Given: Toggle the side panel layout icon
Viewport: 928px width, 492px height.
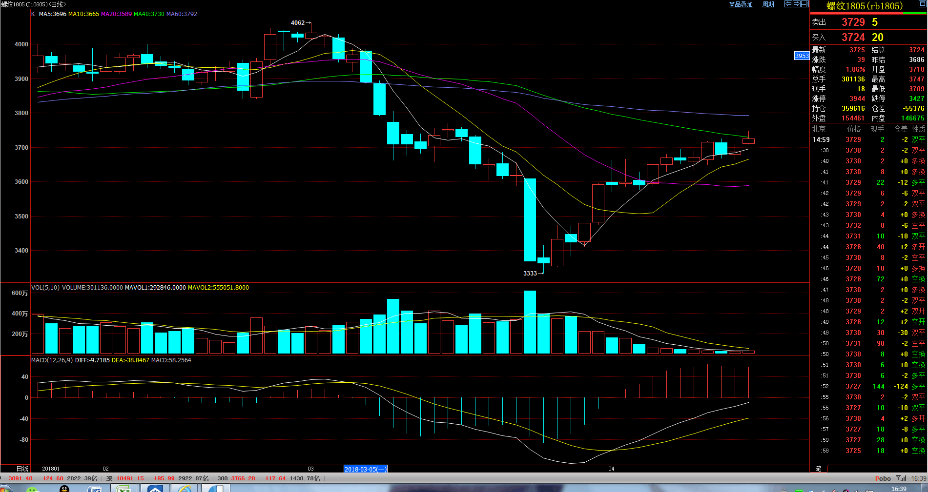Looking at the screenshot, I should pos(804,4).
